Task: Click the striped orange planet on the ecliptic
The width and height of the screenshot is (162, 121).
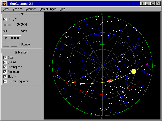Action: tap(75, 82)
